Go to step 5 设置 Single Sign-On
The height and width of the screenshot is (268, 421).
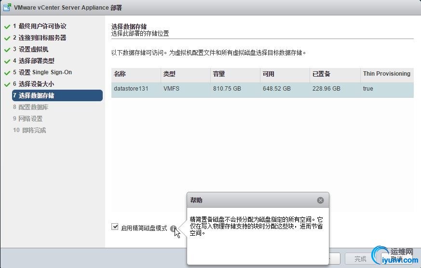coord(42,72)
